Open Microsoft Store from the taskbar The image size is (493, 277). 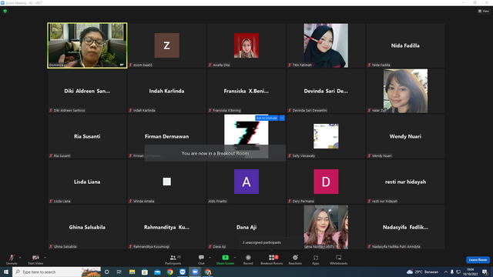click(145, 272)
